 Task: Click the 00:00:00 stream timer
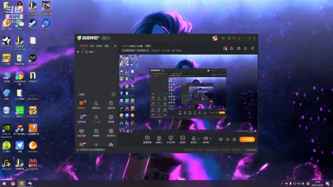(251, 150)
